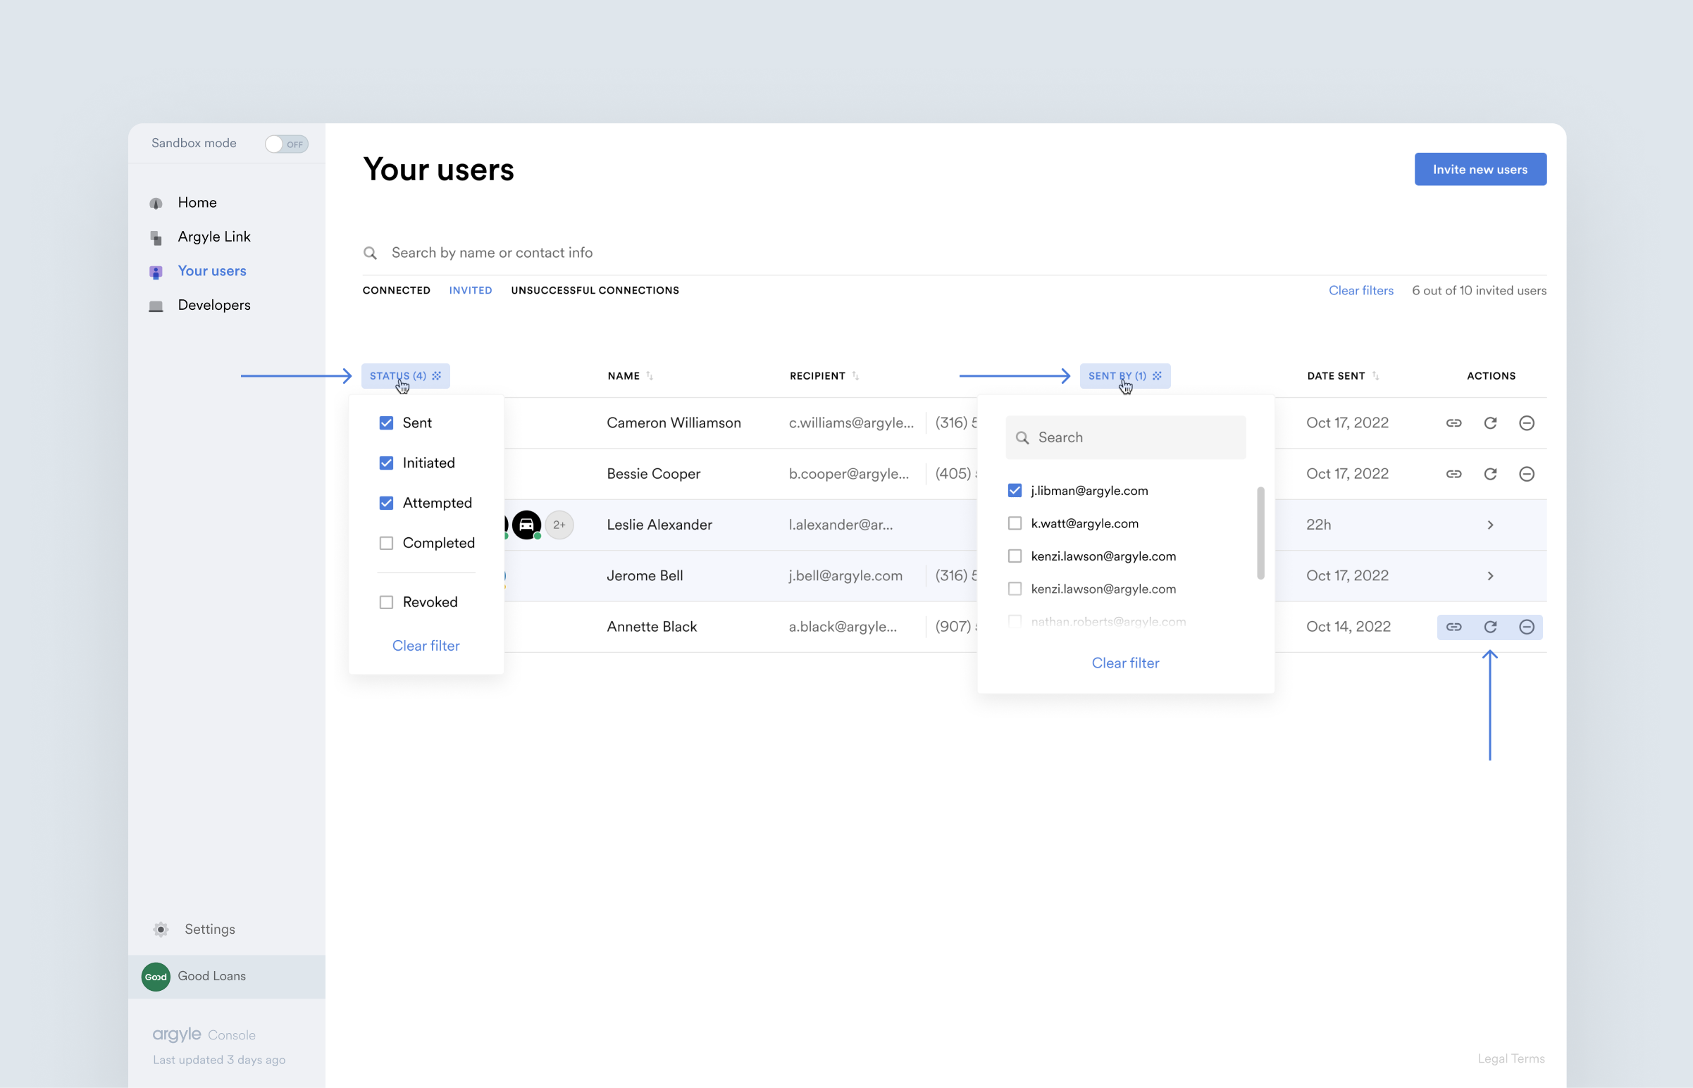The height and width of the screenshot is (1088, 1693).
Task: Click the Good Loans avatar icon
Action: point(156,976)
